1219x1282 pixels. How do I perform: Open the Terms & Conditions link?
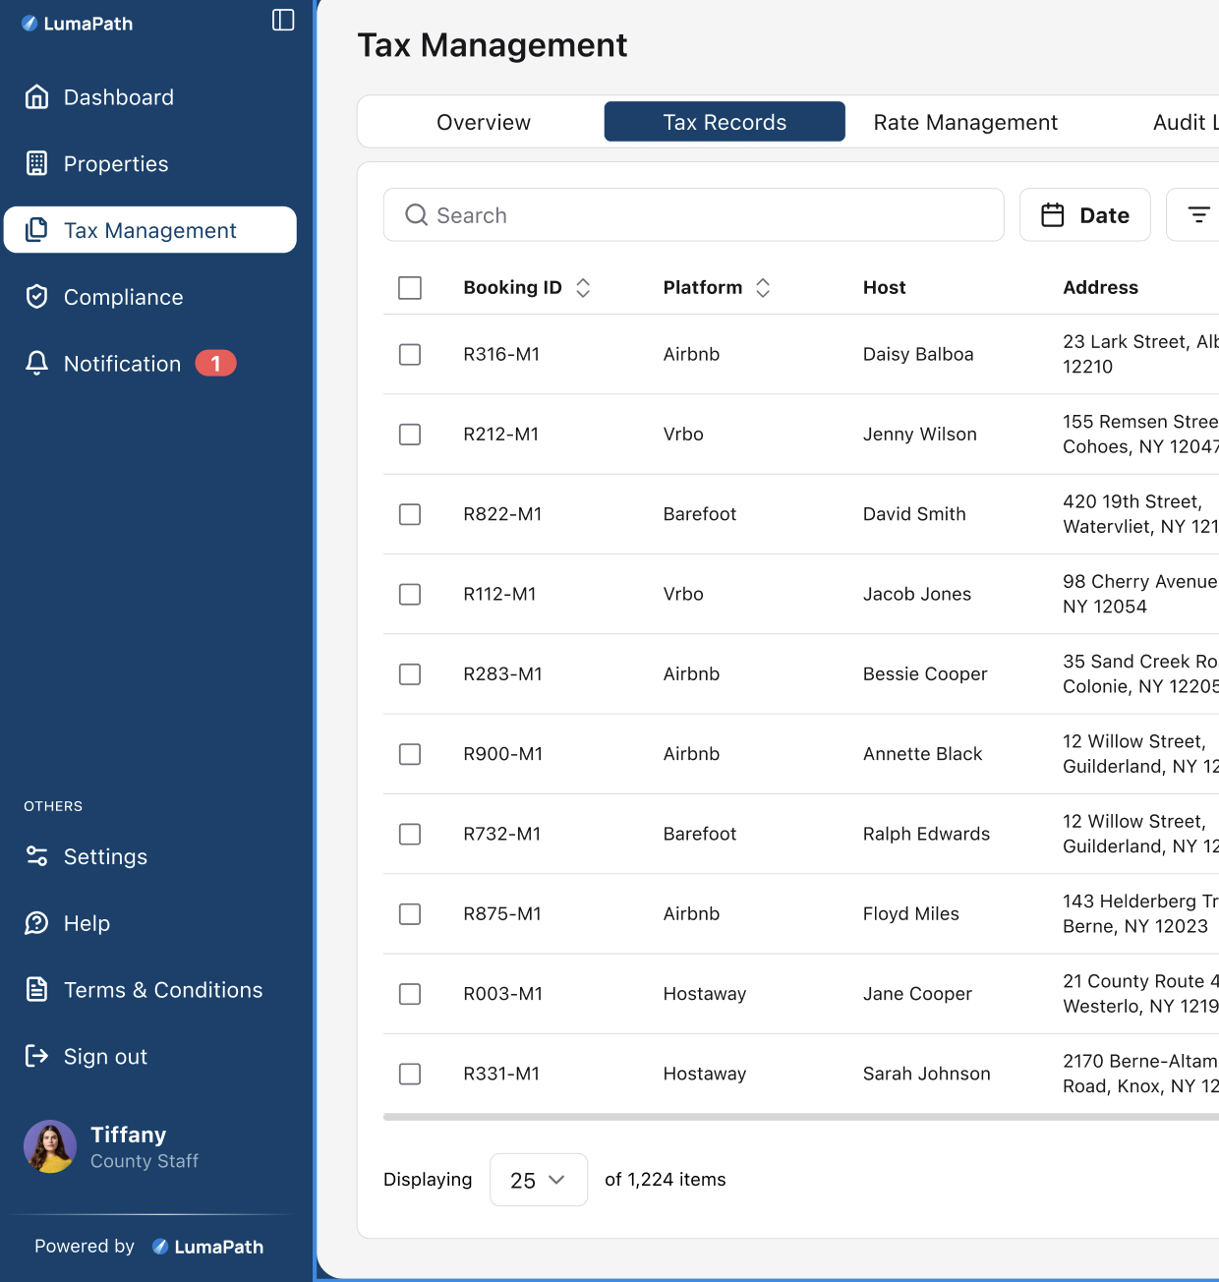(x=163, y=990)
